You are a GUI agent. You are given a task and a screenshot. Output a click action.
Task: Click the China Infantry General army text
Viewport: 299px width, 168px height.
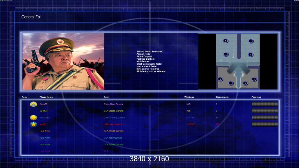115,118
